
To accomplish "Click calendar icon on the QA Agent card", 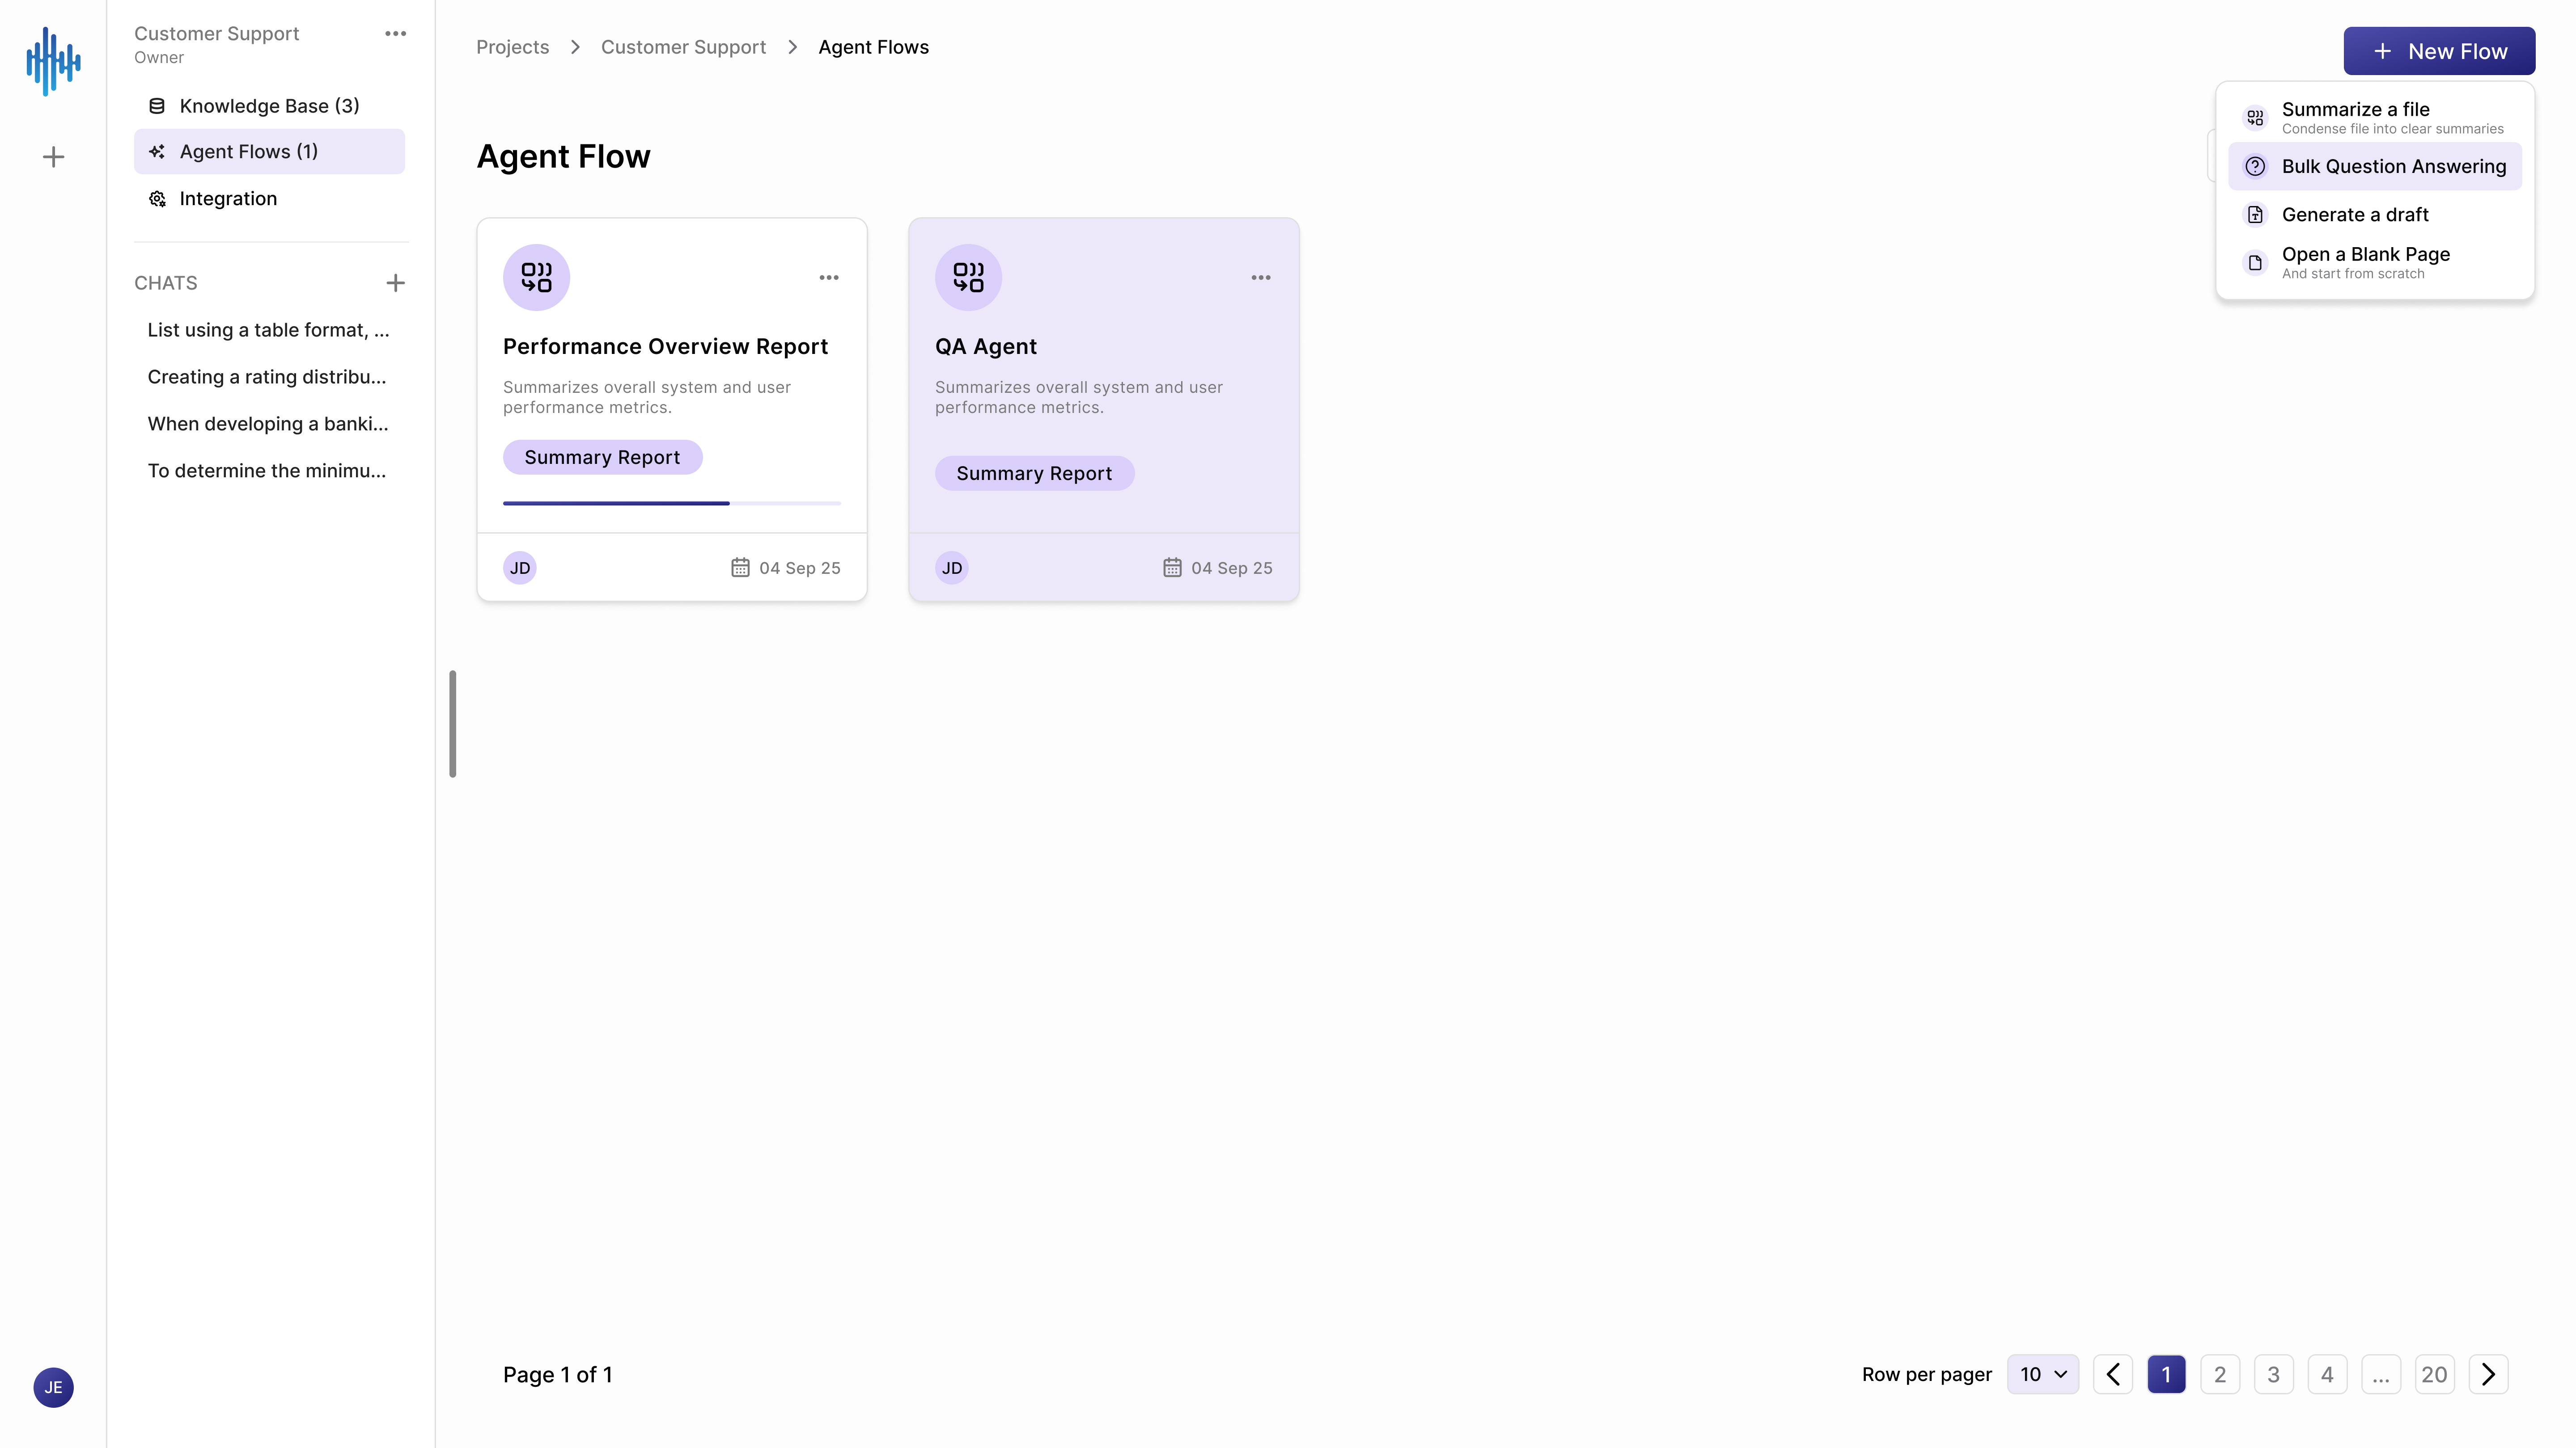I will (1172, 568).
